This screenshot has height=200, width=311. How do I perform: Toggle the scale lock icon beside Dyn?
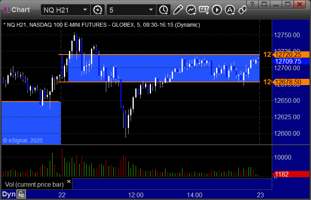(21, 194)
